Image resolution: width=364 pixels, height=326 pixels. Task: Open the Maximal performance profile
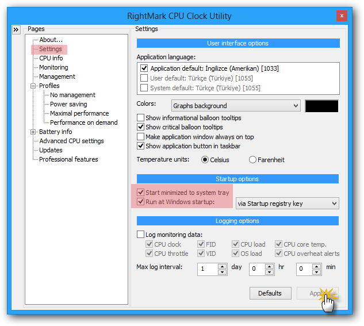click(x=79, y=113)
